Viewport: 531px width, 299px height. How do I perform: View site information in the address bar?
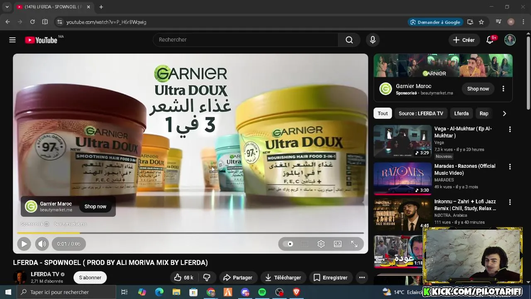pyautogui.click(x=59, y=22)
